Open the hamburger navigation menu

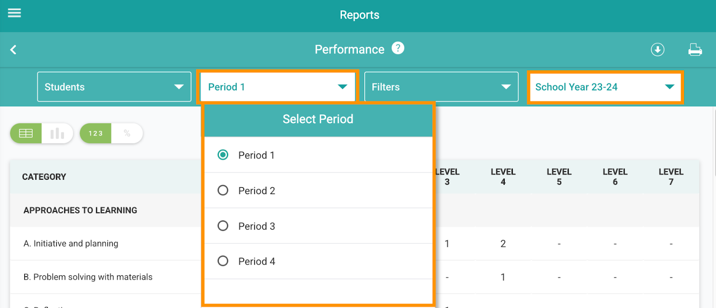[14, 13]
